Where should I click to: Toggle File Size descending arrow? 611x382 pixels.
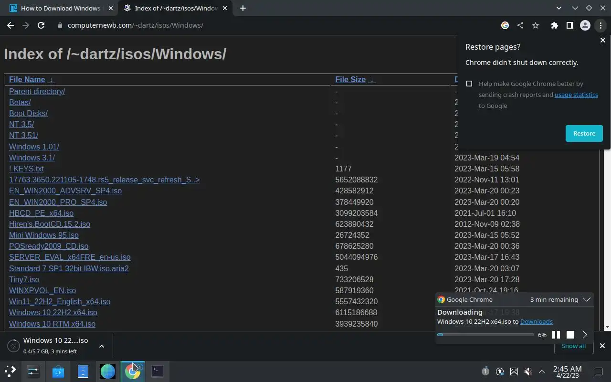(x=372, y=80)
